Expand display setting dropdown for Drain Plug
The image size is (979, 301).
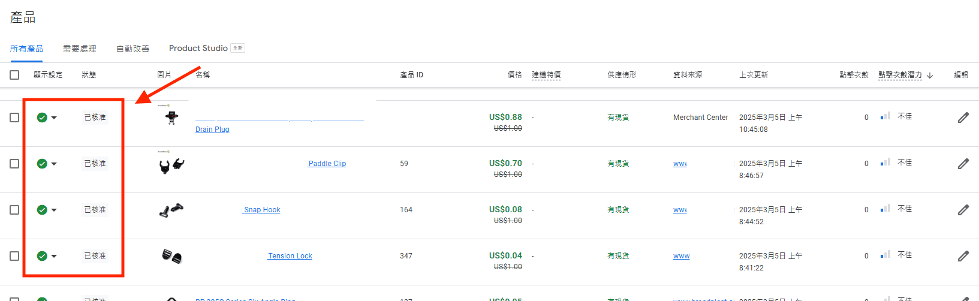click(x=54, y=118)
